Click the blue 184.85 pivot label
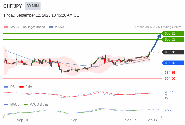This screenshot has height=125, width=185. (x=173, y=63)
